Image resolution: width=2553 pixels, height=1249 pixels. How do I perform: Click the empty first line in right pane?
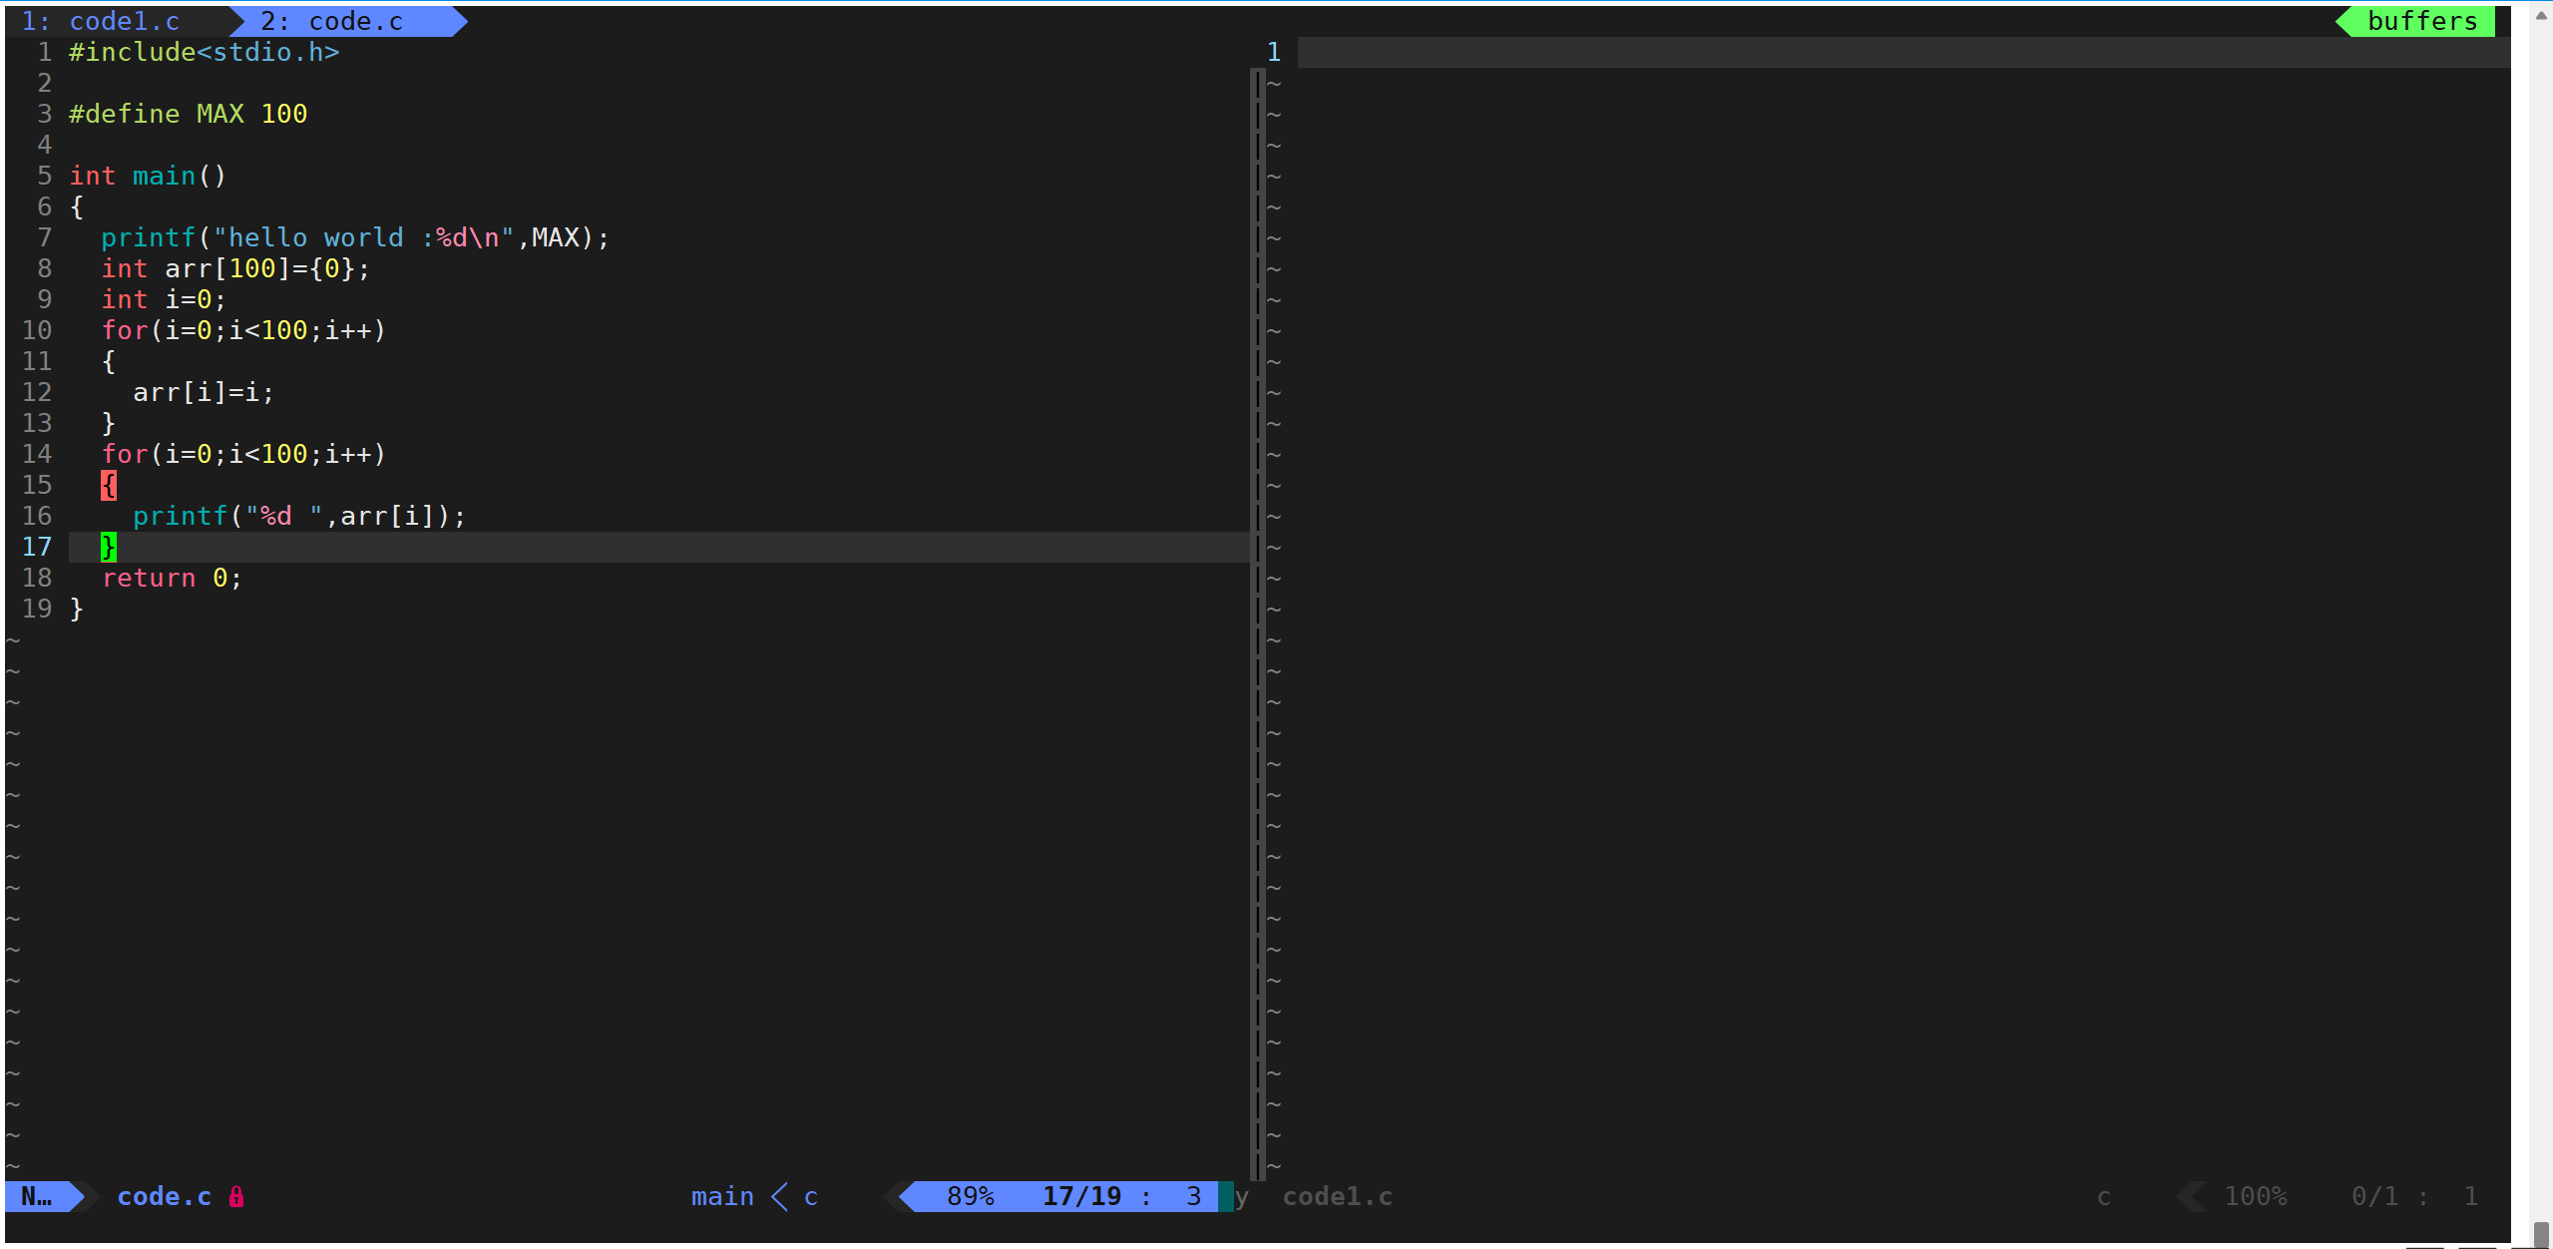coord(1903,52)
